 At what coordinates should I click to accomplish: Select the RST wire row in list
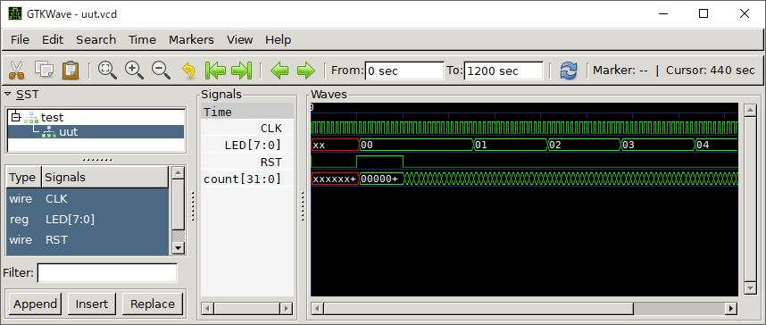tap(87, 240)
